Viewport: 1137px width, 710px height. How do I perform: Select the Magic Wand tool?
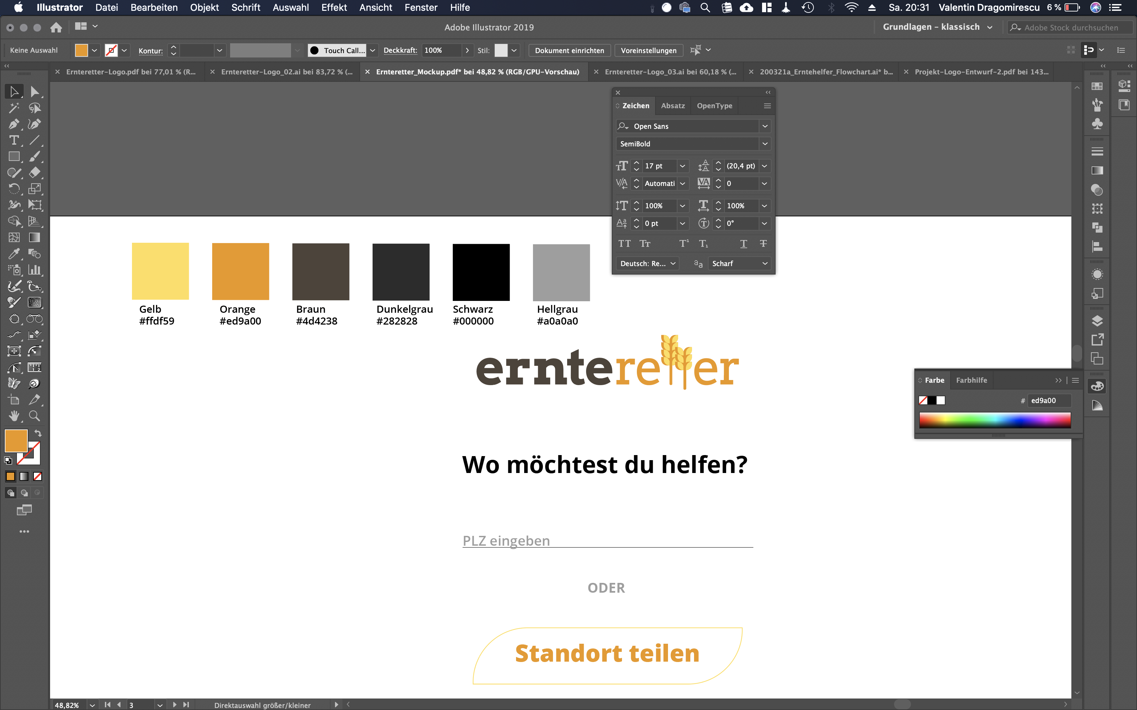pyautogui.click(x=14, y=108)
